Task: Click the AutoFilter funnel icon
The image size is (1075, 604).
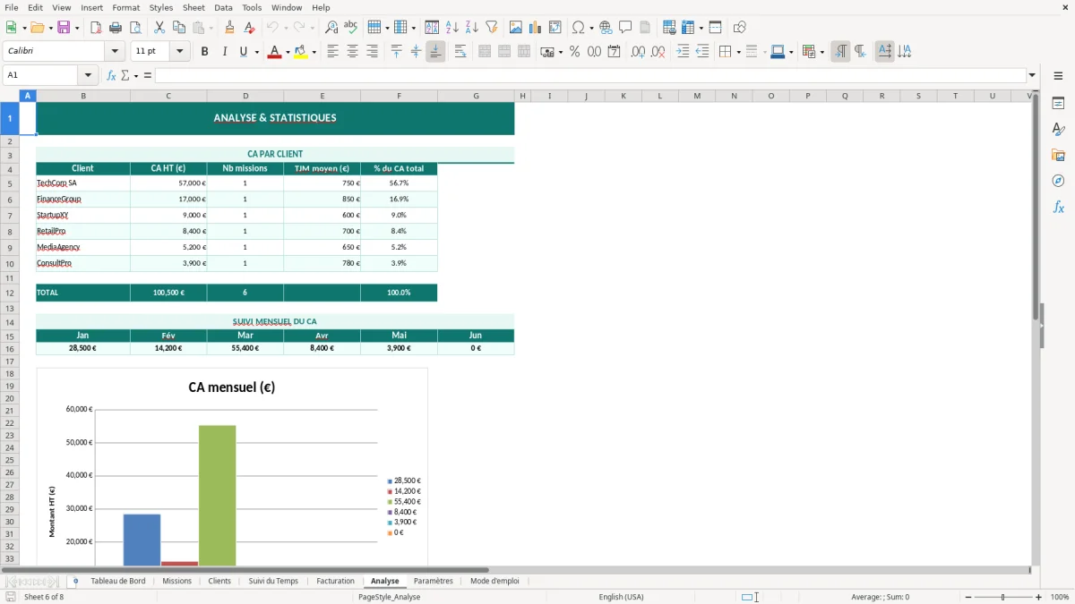Action: coord(491,28)
